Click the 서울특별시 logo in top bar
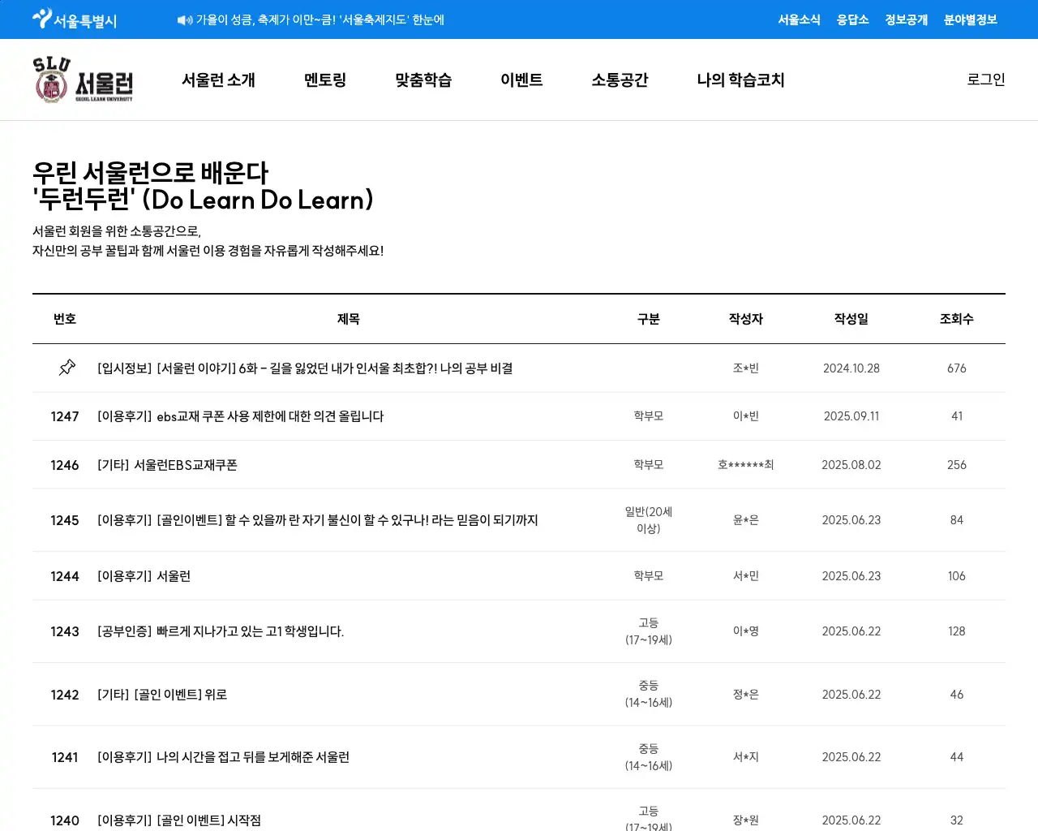The width and height of the screenshot is (1038, 831). pos(75,19)
